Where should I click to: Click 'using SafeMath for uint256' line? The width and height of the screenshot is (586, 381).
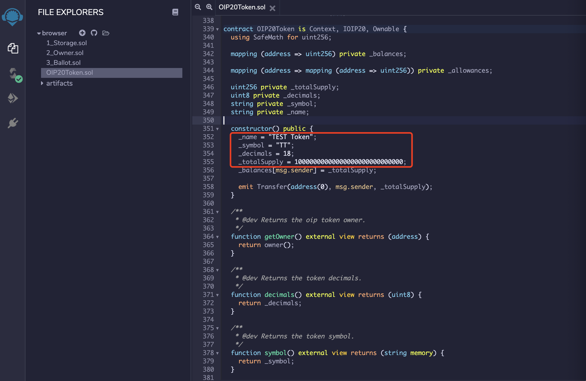click(x=281, y=37)
